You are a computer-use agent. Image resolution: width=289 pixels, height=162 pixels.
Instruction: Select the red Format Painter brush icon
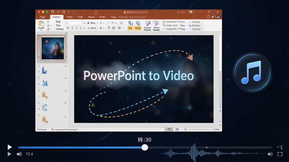(48, 29)
